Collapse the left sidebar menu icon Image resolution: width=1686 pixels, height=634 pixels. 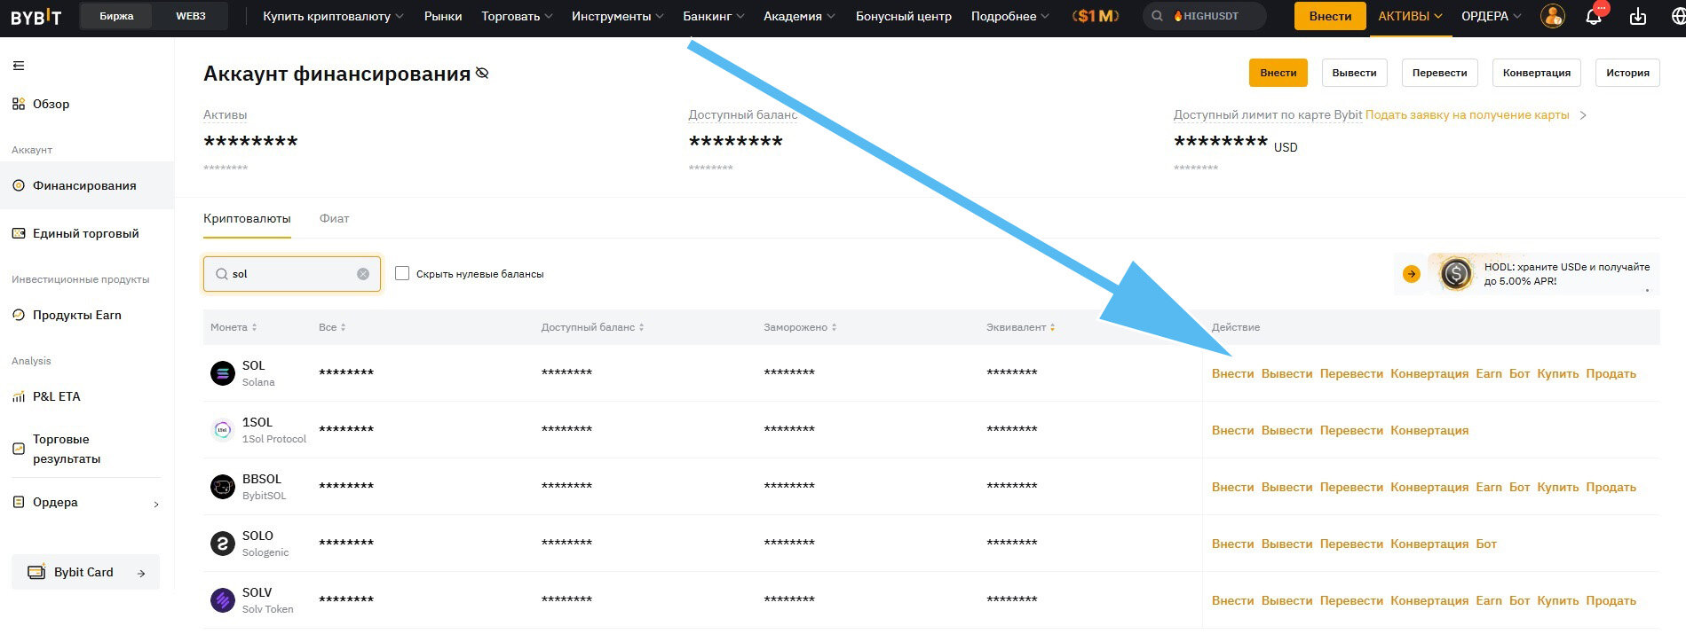pyautogui.click(x=19, y=66)
